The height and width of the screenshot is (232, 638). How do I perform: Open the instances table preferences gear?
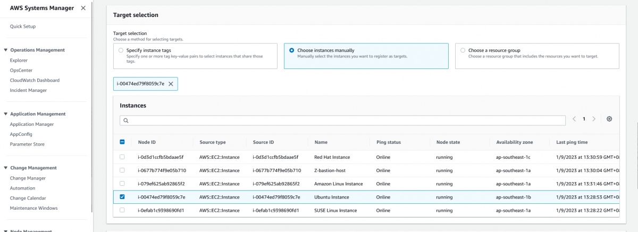tap(609, 119)
